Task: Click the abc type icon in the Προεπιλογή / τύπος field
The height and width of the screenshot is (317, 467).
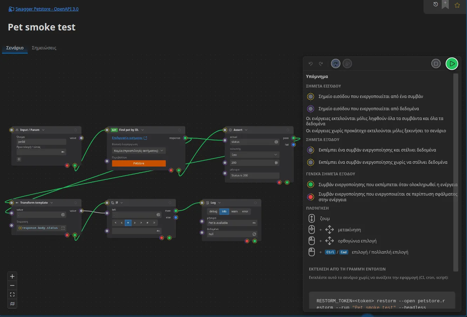Action: pos(63,152)
